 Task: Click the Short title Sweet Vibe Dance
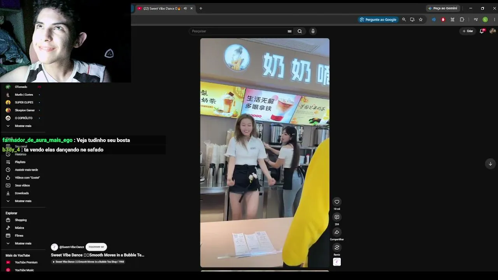click(98, 255)
